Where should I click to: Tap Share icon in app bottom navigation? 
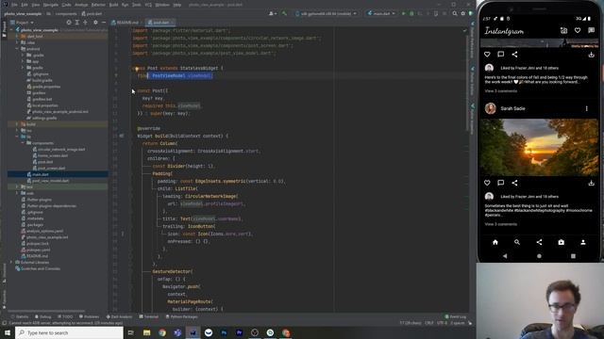(x=539, y=242)
